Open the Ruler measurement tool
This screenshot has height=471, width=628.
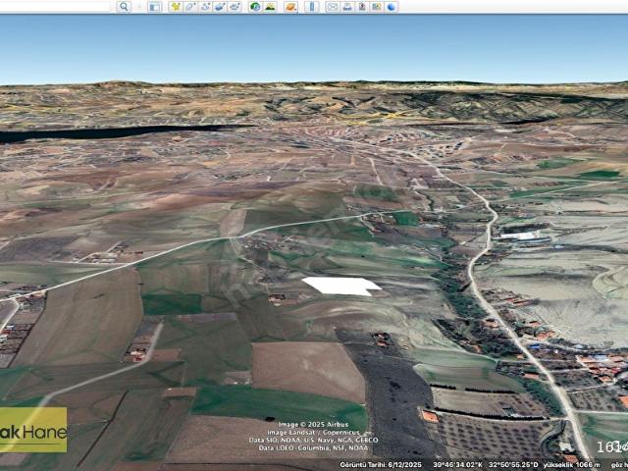[312, 6]
